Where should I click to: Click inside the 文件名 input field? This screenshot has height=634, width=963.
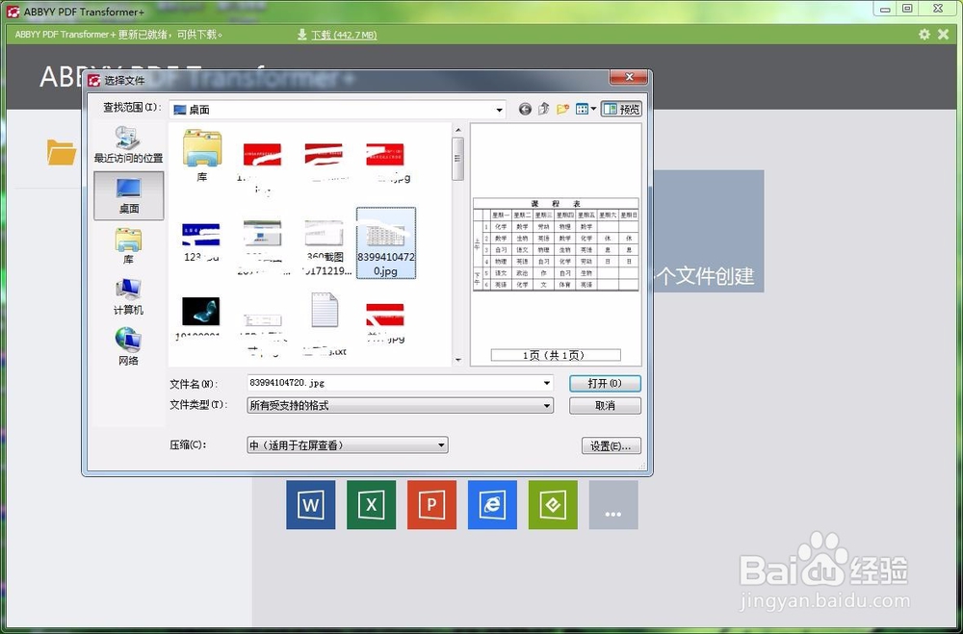(x=394, y=383)
